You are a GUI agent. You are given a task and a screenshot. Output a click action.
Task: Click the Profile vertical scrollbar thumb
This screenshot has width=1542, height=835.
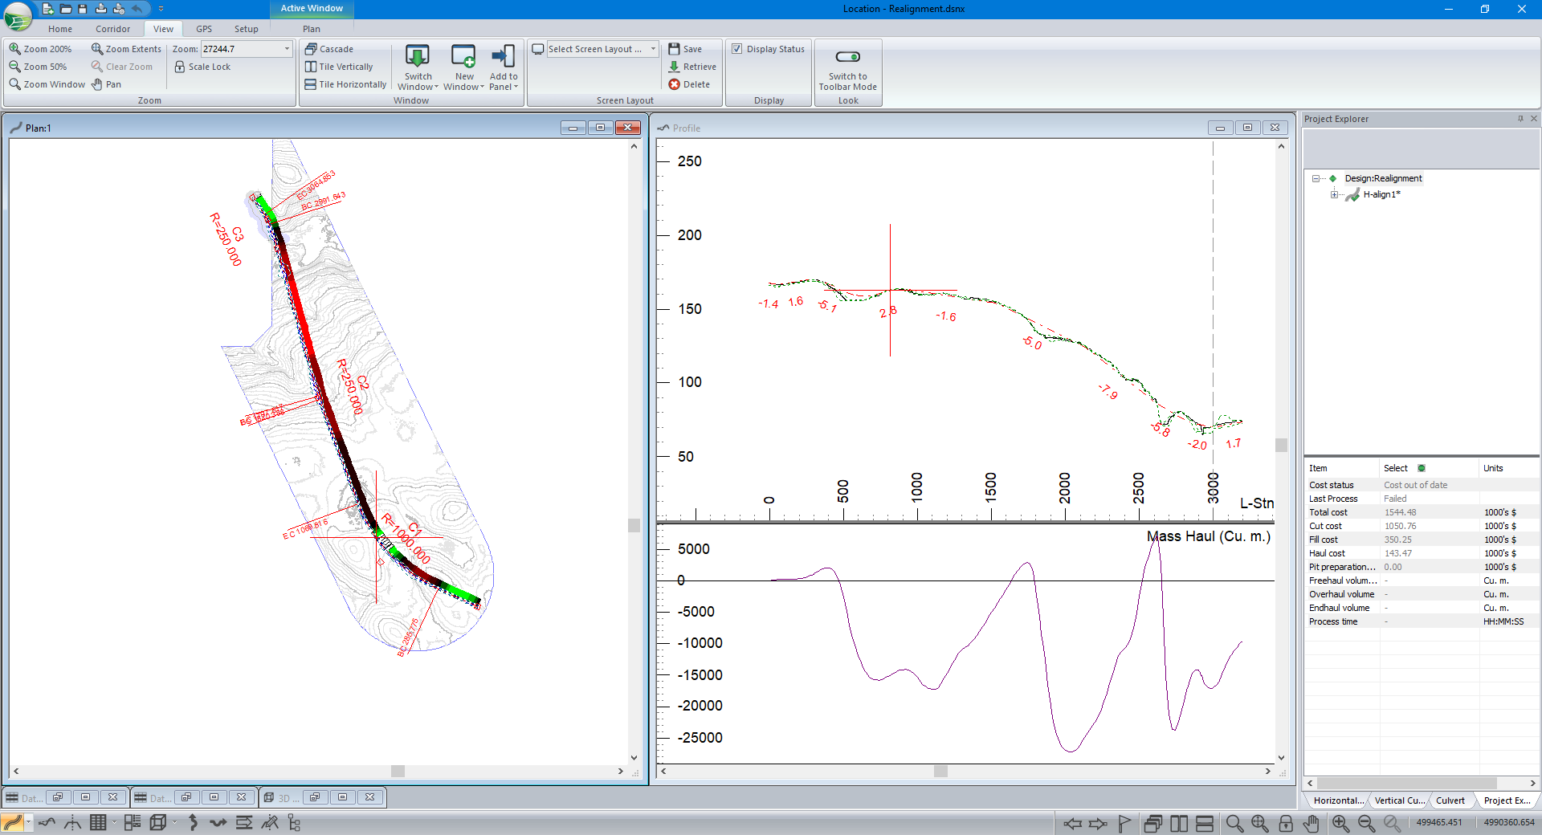pos(1281,445)
